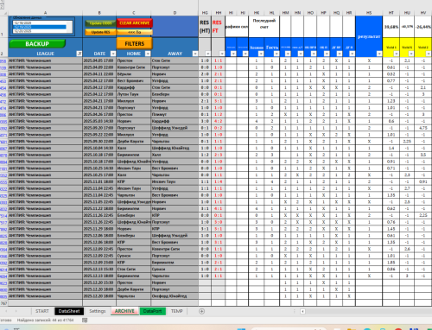
Task: Switch to the TEMP sheet tab
Action: pyautogui.click(x=176, y=311)
